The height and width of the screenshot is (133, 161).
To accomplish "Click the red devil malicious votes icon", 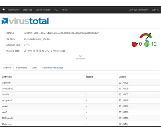I will tap(135, 44).
